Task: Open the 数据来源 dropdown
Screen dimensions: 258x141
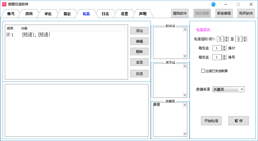Action: 228,89
